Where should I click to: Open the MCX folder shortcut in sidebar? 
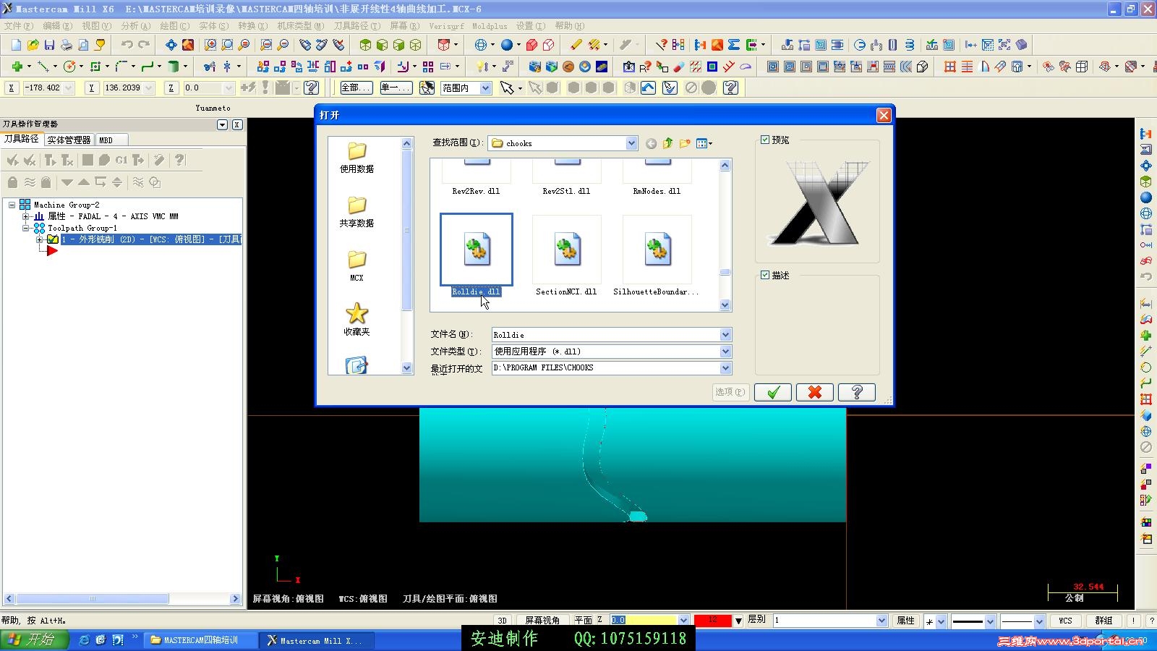pos(357,266)
